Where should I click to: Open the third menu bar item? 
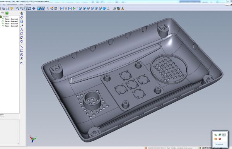(x=12, y=5)
